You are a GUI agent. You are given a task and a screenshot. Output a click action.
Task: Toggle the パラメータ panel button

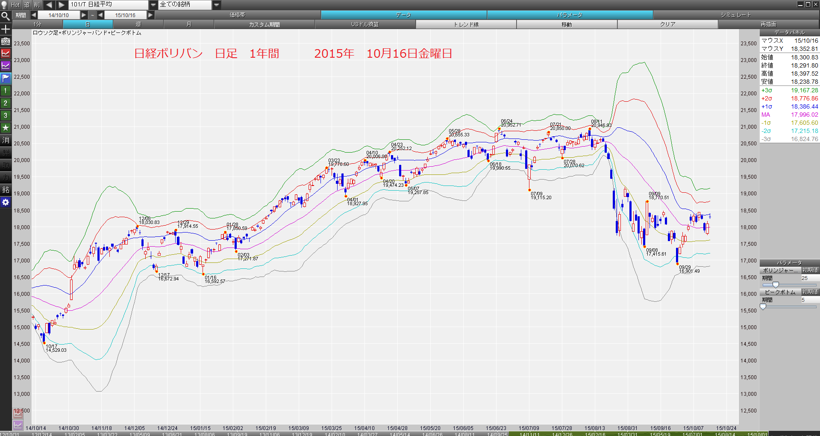pos(570,15)
